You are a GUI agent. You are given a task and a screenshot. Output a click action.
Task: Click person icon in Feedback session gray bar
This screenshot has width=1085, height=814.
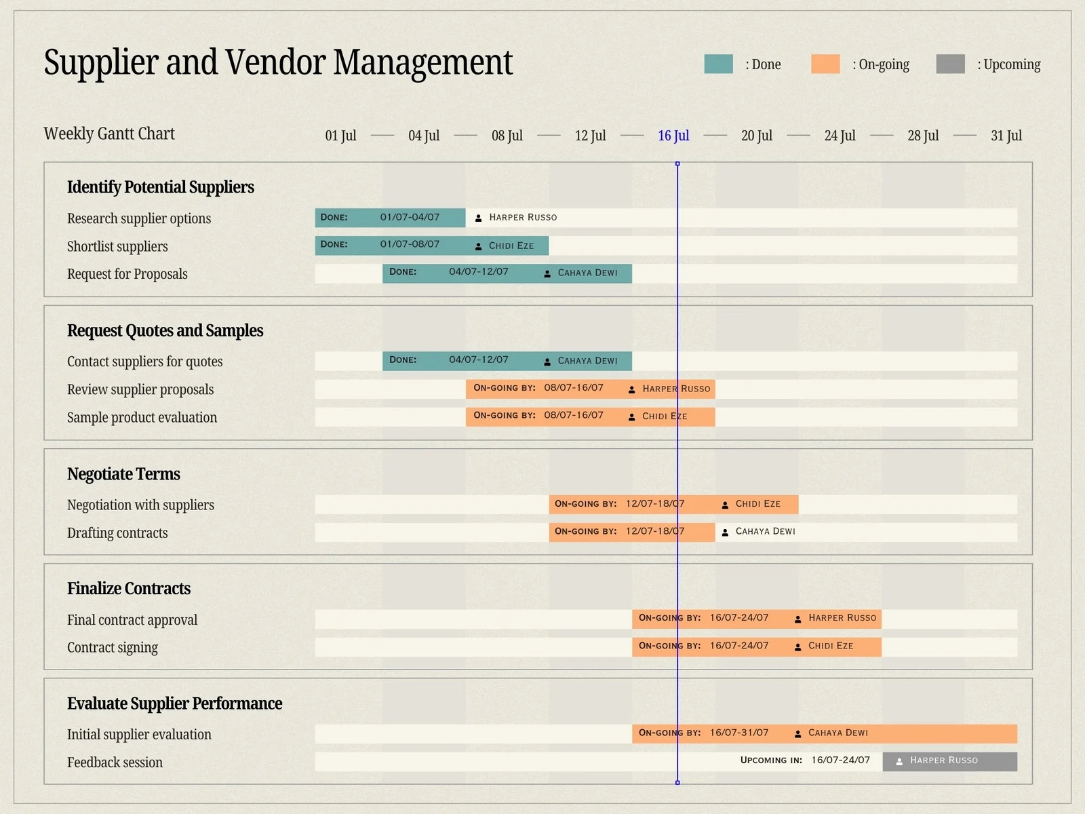(899, 762)
